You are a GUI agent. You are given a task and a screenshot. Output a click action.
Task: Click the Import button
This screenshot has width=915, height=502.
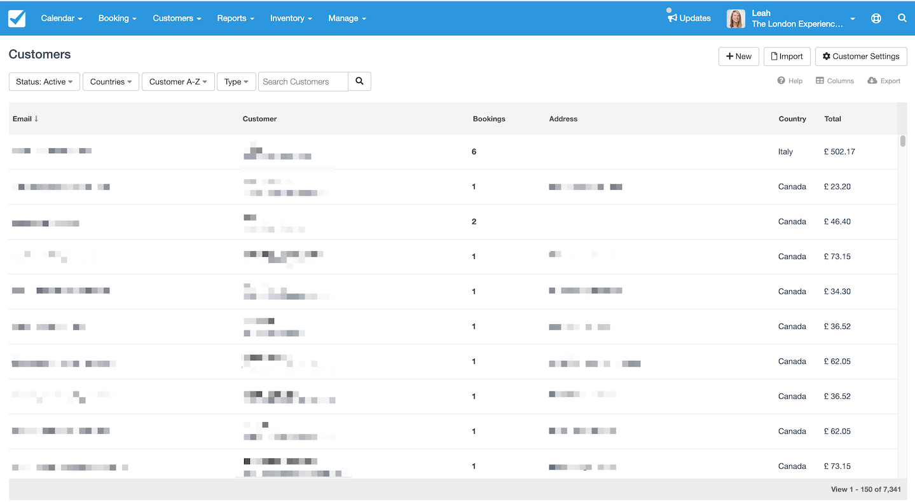point(787,56)
